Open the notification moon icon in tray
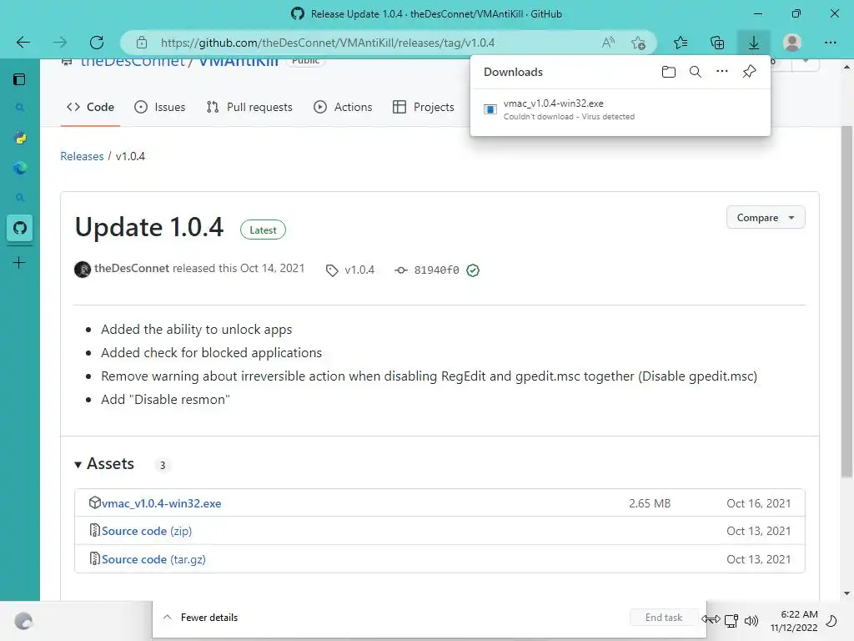Image resolution: width=854 pixels, height=641 pixels. pyautogui.click(x=831, y=621)
